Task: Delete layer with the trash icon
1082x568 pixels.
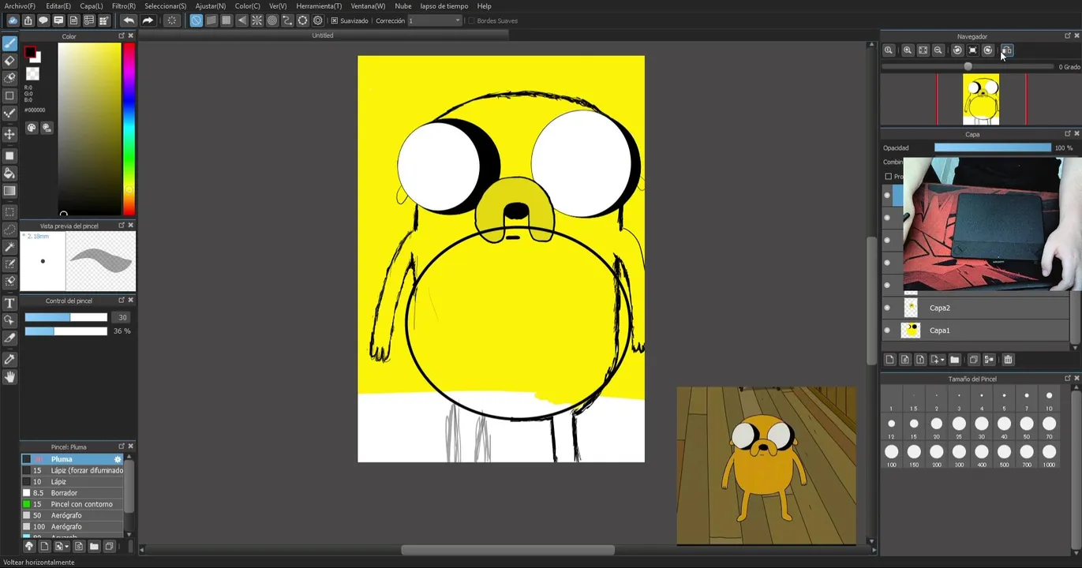Action: [1008, 360]
